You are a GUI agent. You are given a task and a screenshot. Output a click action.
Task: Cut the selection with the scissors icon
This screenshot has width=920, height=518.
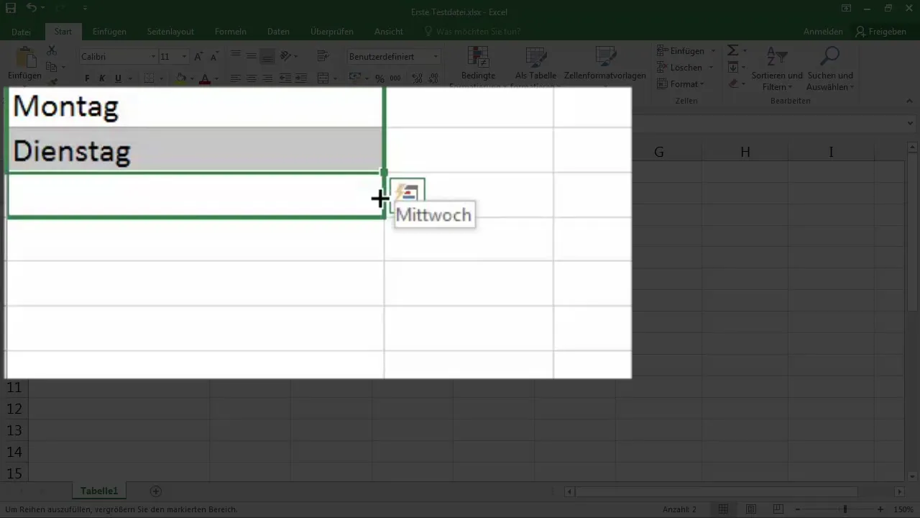(52, 50)
